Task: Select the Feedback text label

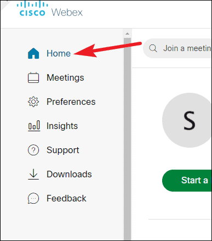Action: [66, 198]
